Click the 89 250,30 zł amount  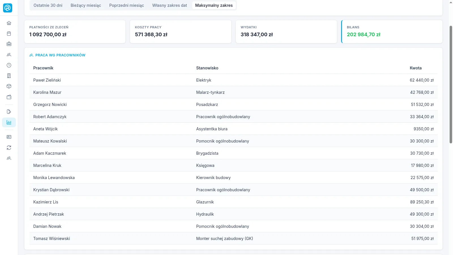coord(422,202)
